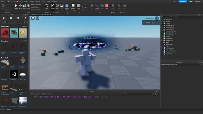Open the Material Manager
Screen dimensions: 203x114
[73, 7]
